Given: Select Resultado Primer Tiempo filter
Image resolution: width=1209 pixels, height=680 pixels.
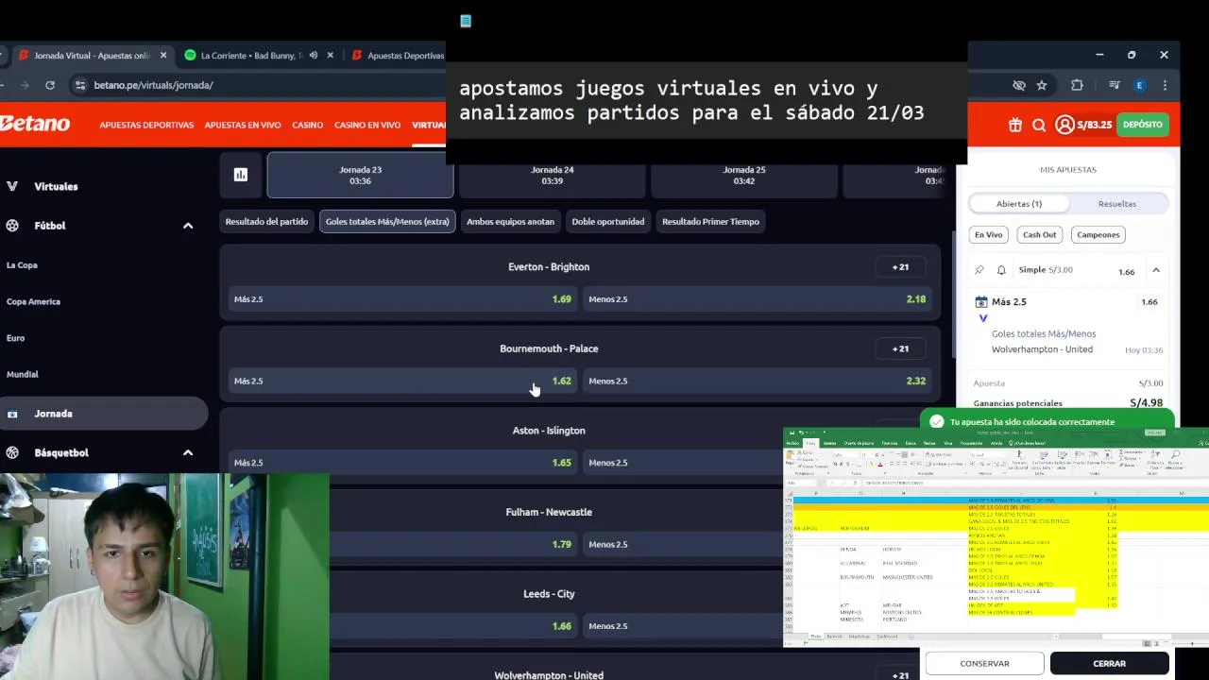Looking at the screenshot, I should [x=710, y=222].
